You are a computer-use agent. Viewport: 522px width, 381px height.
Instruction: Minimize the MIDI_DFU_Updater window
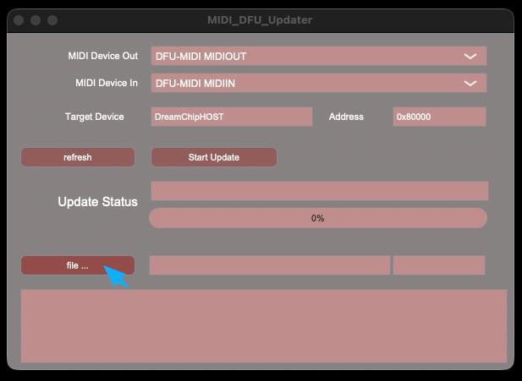tap(36, 20)
